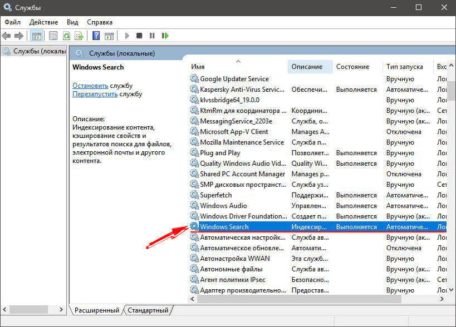This screenshot has height=327, width=456.
Task: Select Автонастройка WWAN service
Action: [x=318, y=259]
